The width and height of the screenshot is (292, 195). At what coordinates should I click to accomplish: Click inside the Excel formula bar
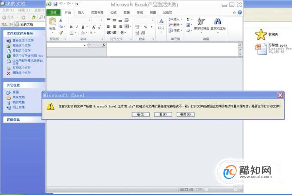pyautogui.click(x=172, y=49)
